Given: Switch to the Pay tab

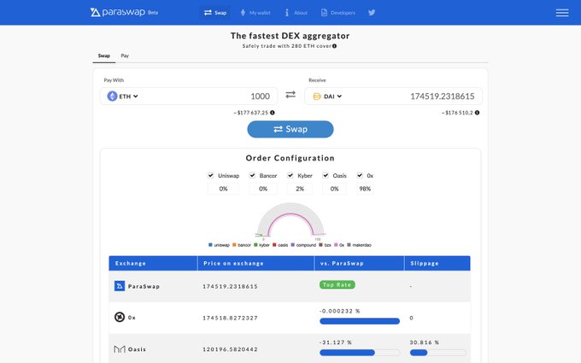Looking at the screenshot, I should 125,56.
